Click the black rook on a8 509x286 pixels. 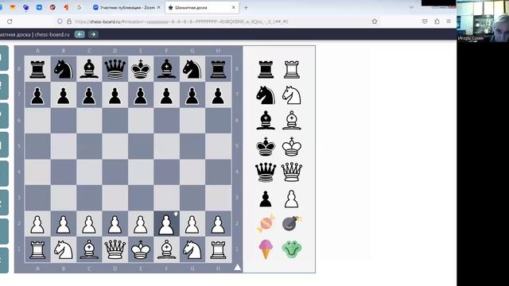click(x=37, y=69)
